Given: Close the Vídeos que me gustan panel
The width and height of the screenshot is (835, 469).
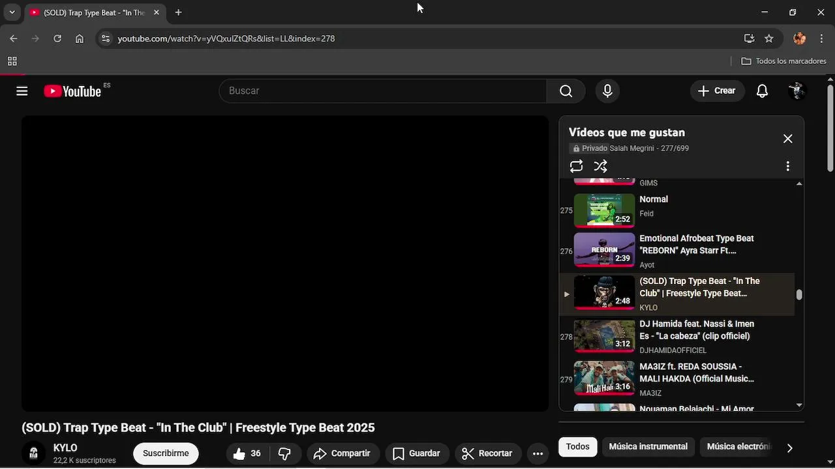Looking at the screenshot, I should pyautogui.click(x=787, y=139).
